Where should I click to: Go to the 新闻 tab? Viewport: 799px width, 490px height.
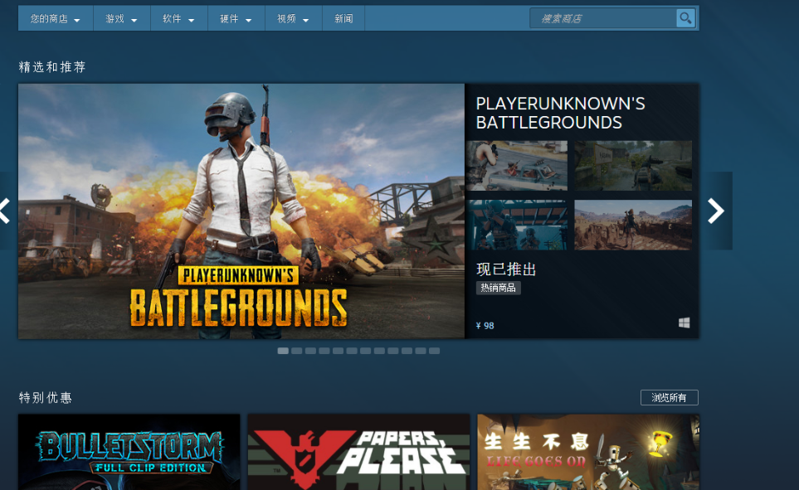coord(343,19)
